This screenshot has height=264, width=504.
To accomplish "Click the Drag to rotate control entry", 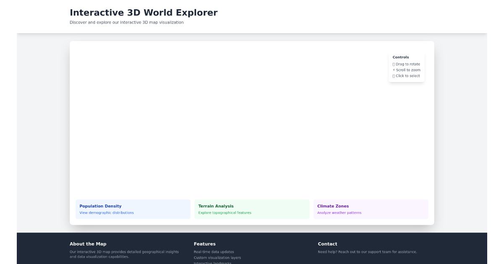I will click(x=406, y=64).
